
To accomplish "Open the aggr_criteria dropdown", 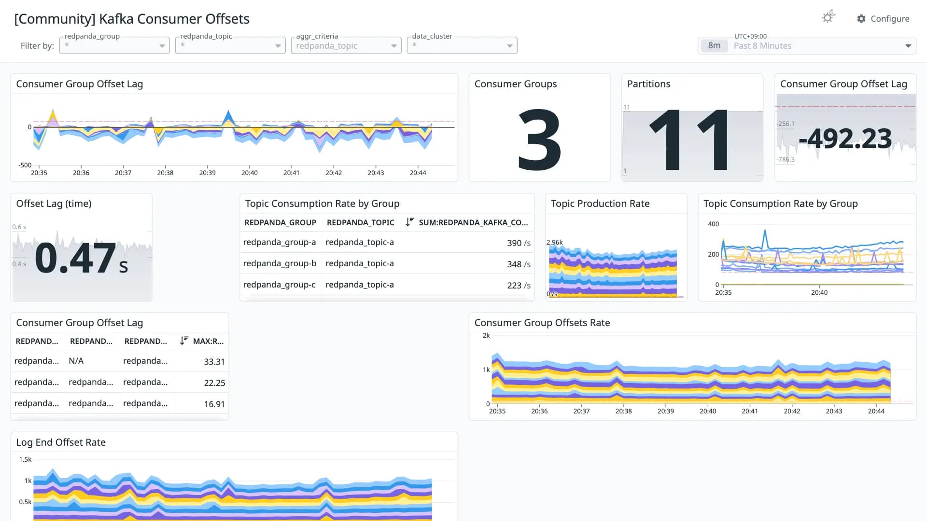I will point(346,45).
